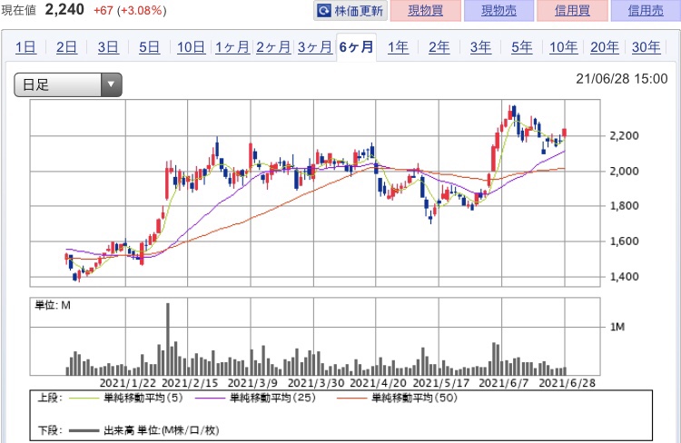The height and width of the screenshot is (443, 681).
Task: Select the 3日 period tab
Action: point(108,47)
